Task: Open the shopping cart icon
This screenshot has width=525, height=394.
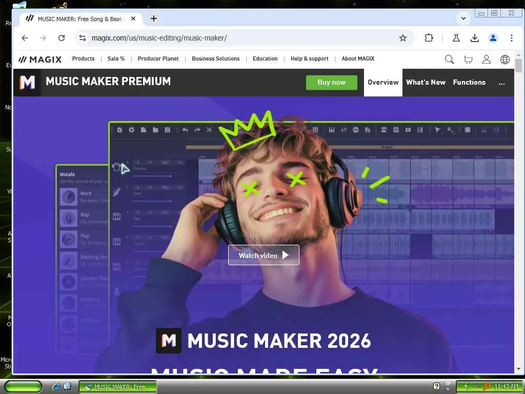Action: pos(468,60)
